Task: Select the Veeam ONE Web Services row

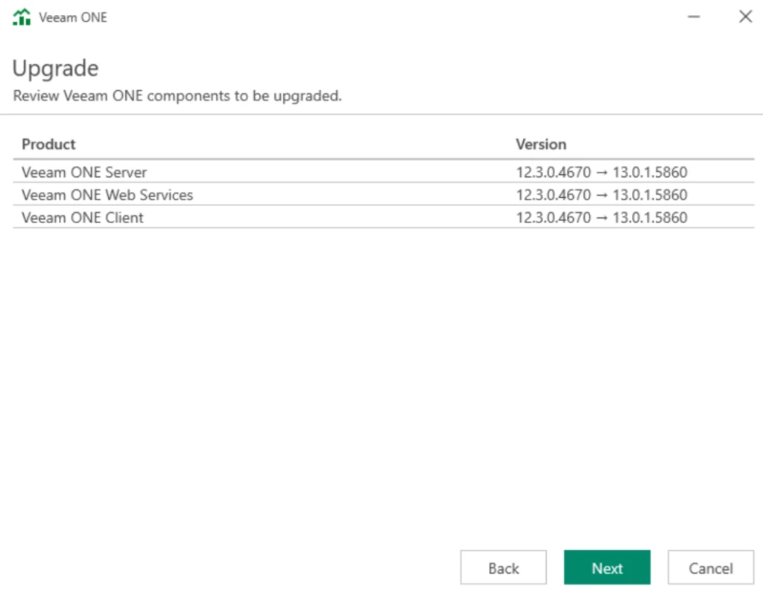Action: [107, 195]
